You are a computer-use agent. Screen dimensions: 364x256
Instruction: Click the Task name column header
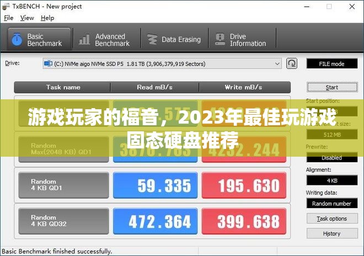(62, 87)
